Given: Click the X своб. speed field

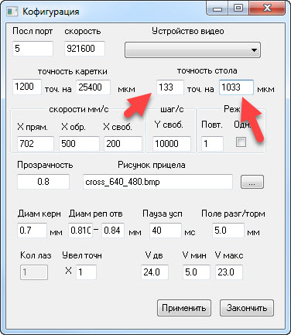Looking at the screenshot, I should (123, 144).
